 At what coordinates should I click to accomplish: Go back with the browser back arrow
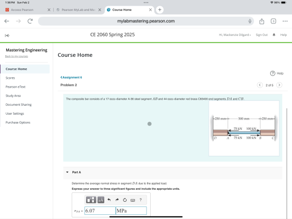point(7,21)
